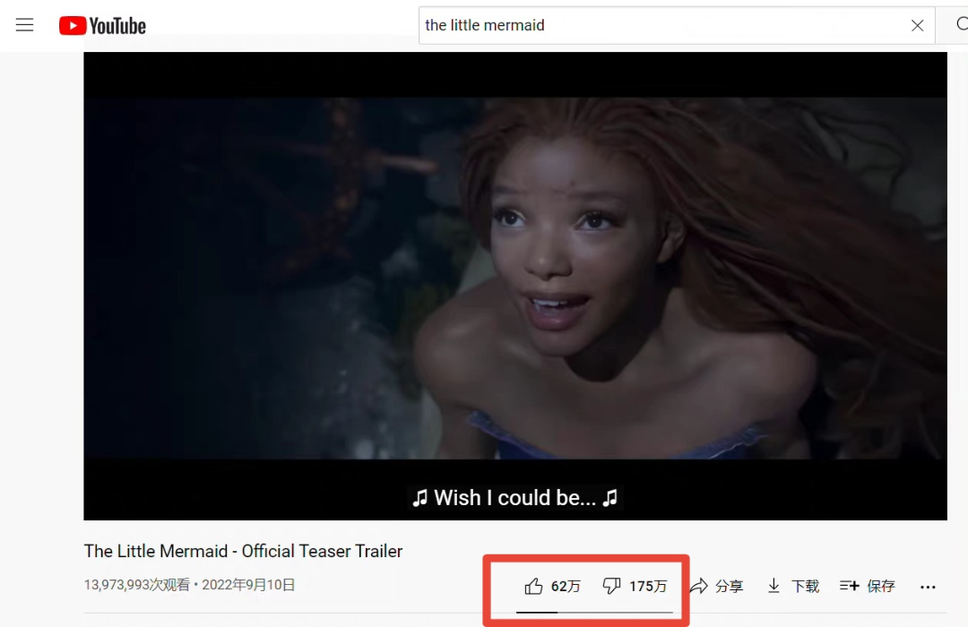Click the 保存 label

coord(881,587)
